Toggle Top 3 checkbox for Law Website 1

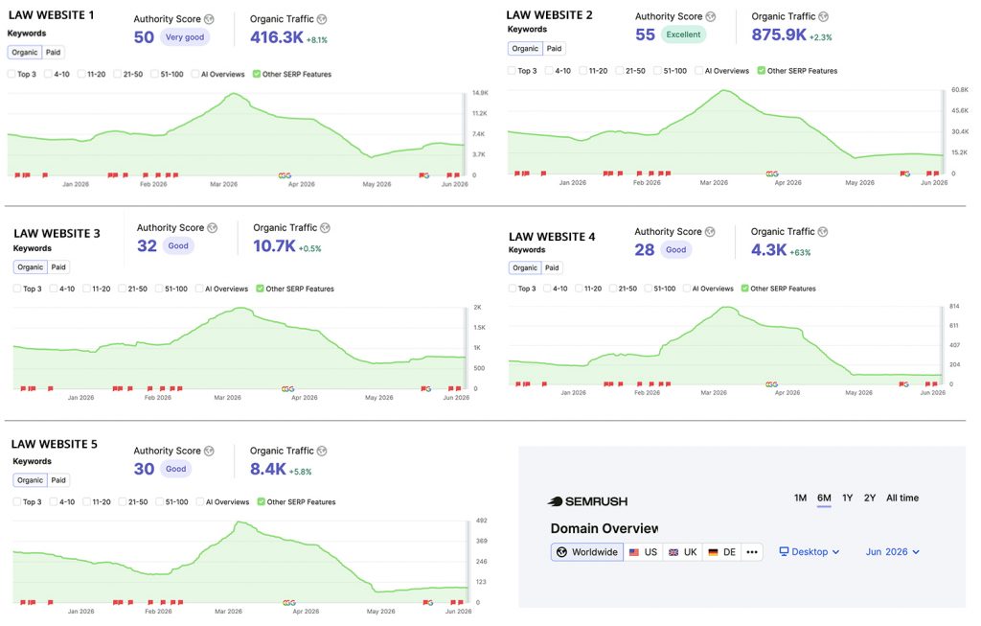pos(11,74)
